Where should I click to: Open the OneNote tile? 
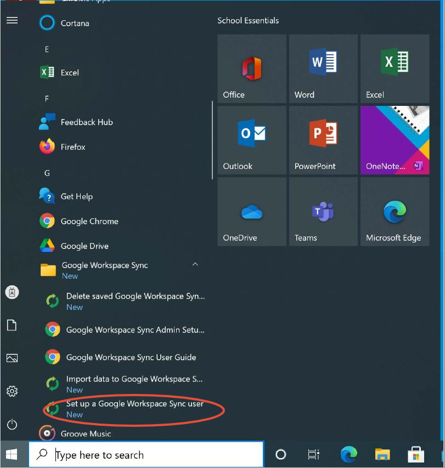click(x=395, y=140)
